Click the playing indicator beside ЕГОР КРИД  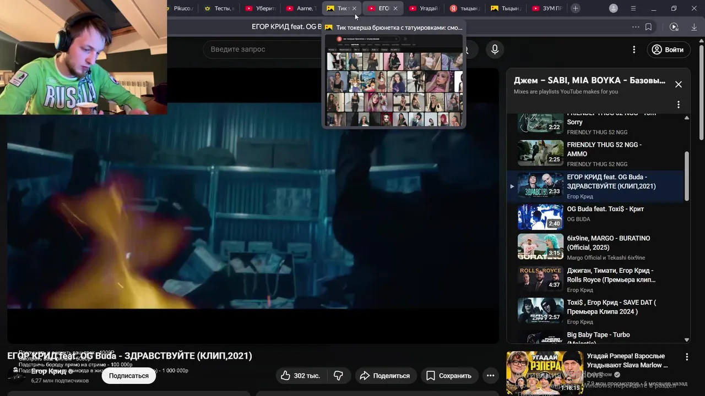[x=512, y=186]
